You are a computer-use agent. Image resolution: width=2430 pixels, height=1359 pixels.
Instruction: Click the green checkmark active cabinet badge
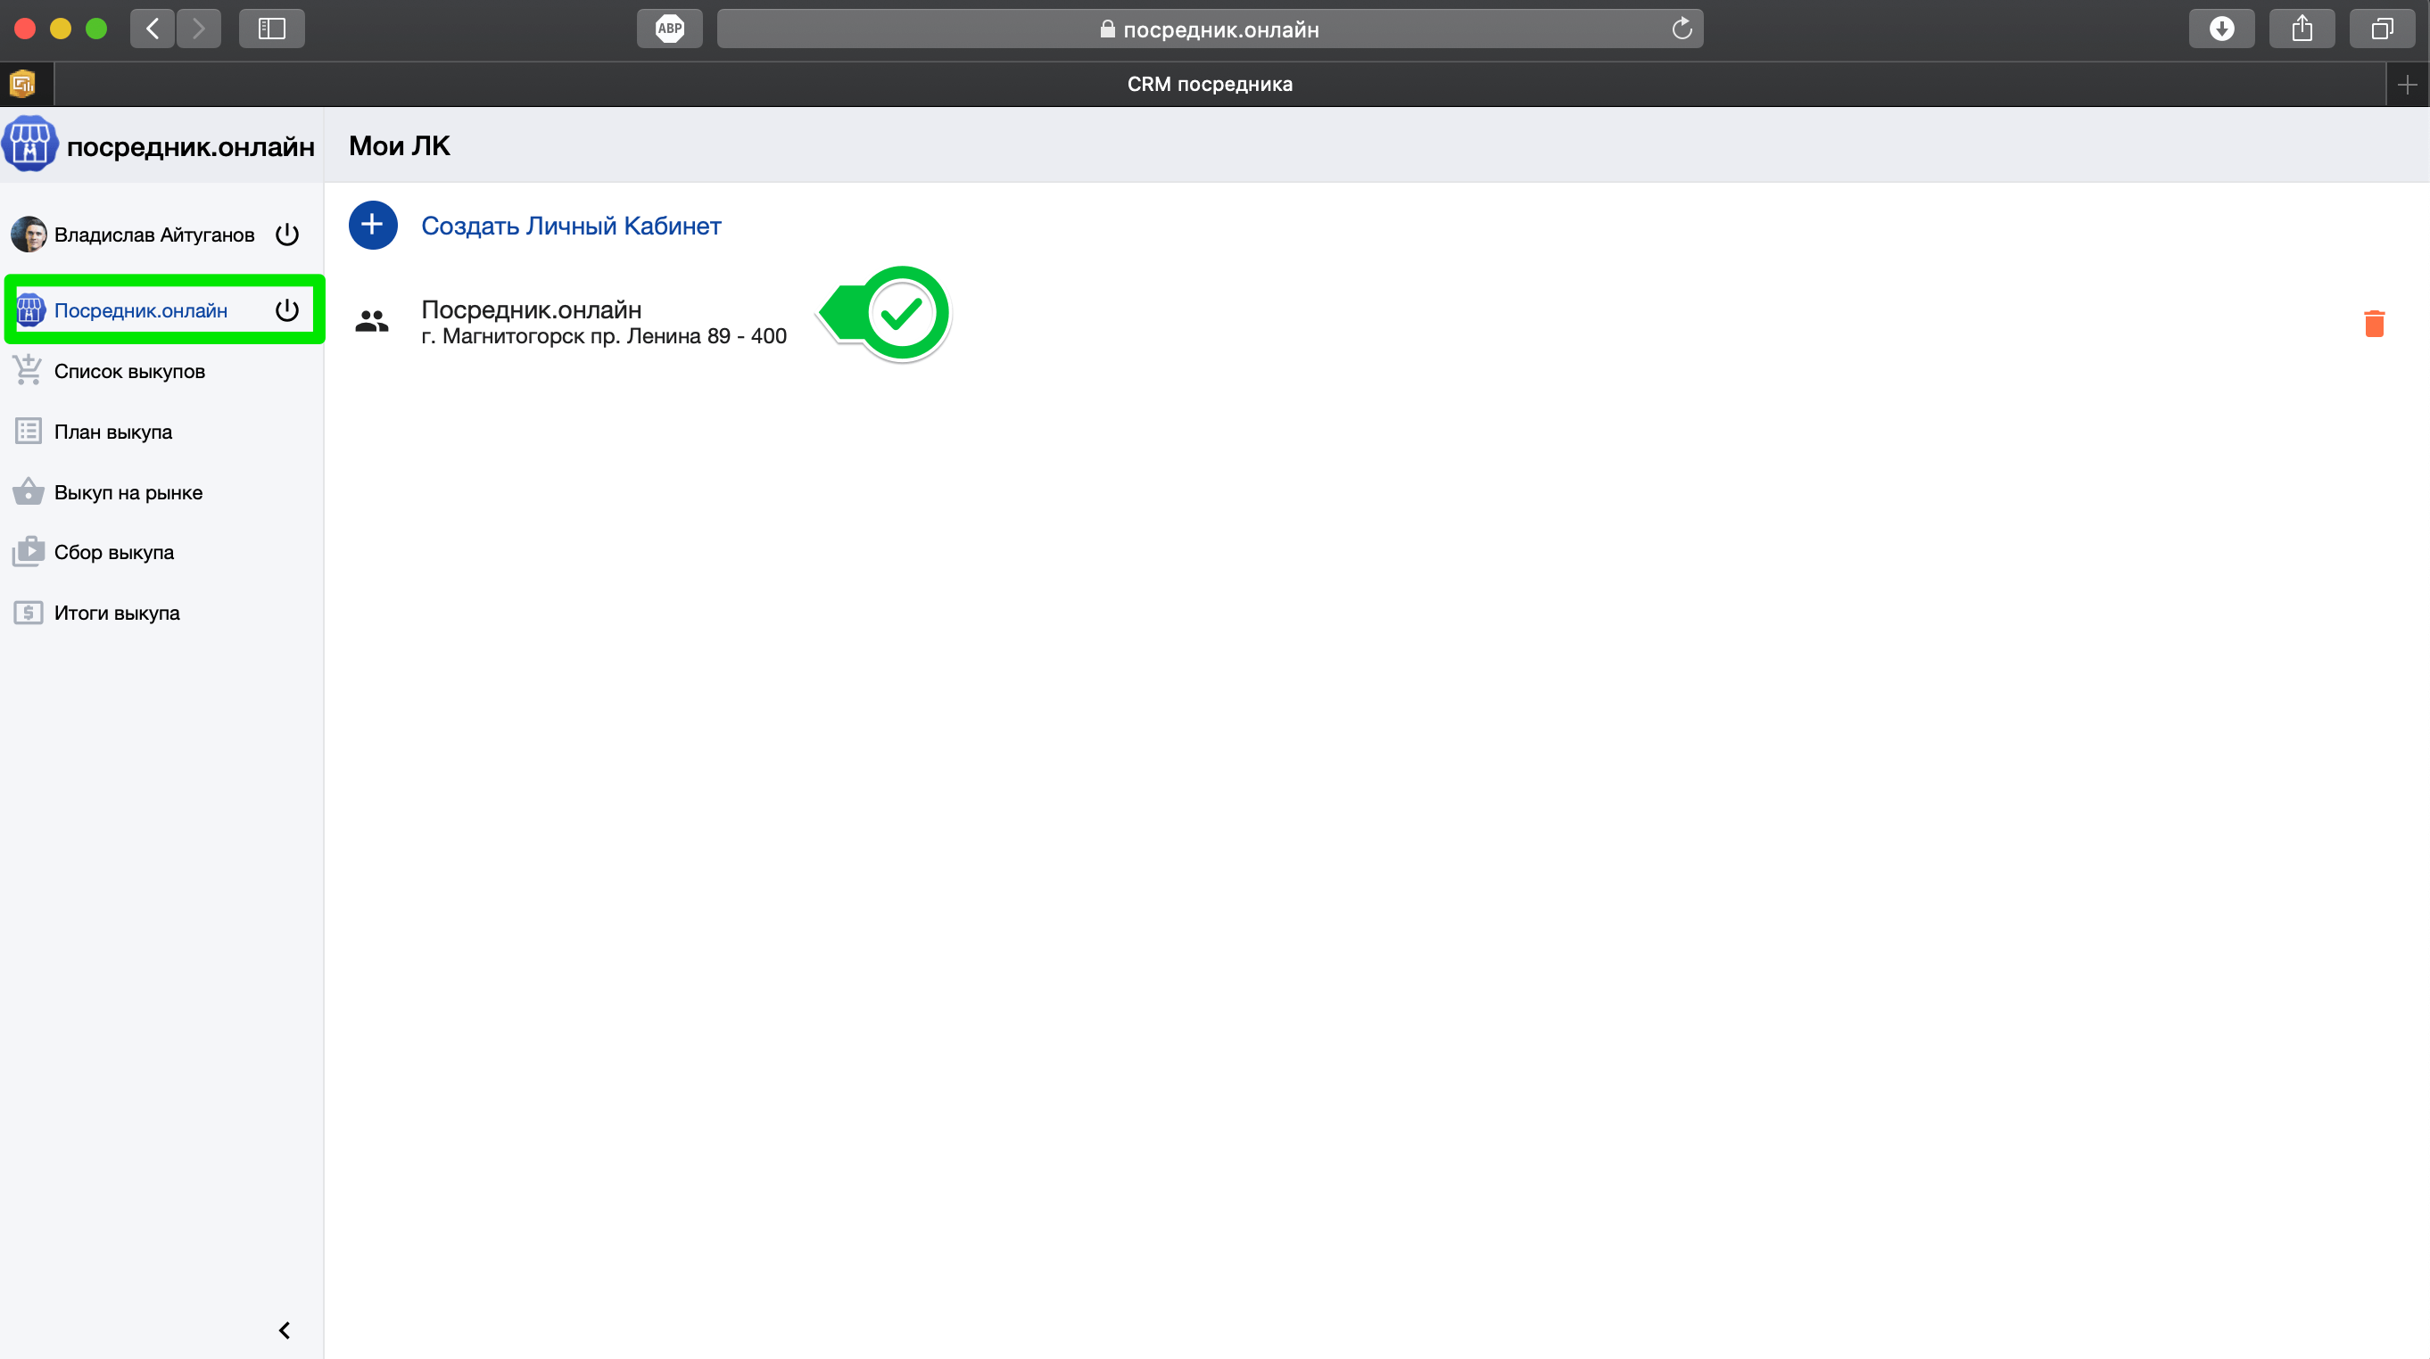(901, 313)
